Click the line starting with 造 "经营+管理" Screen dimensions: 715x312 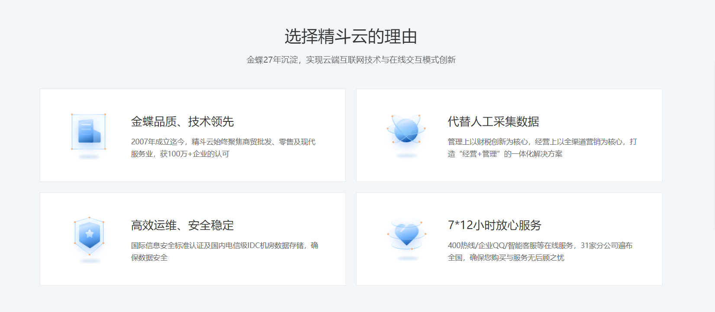(505, 154)
